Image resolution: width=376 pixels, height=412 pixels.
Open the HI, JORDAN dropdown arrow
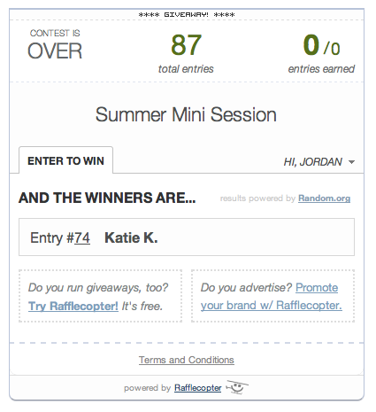[x=351, y=162]
